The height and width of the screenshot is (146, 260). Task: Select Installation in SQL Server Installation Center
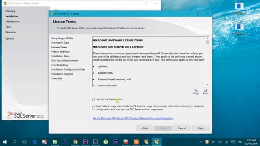12,16
